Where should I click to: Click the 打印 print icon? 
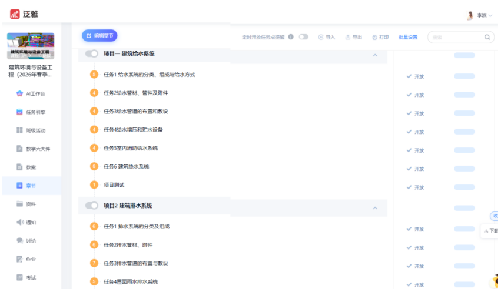click(375, 37)
